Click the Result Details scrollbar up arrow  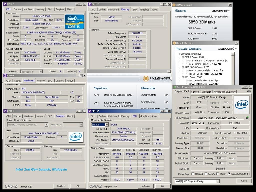point(233,54)
